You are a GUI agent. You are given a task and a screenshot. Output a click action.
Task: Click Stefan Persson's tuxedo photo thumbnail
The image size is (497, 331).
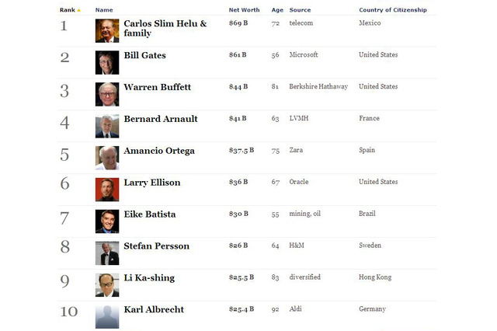tap(107, 253)
